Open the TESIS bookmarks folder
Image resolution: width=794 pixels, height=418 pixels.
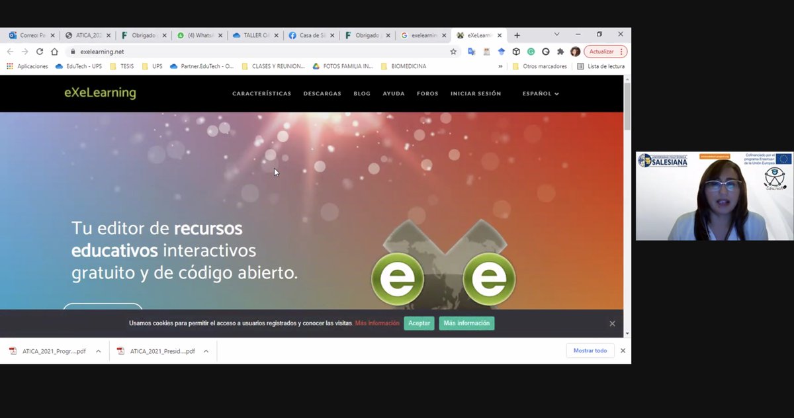(122, 66)
